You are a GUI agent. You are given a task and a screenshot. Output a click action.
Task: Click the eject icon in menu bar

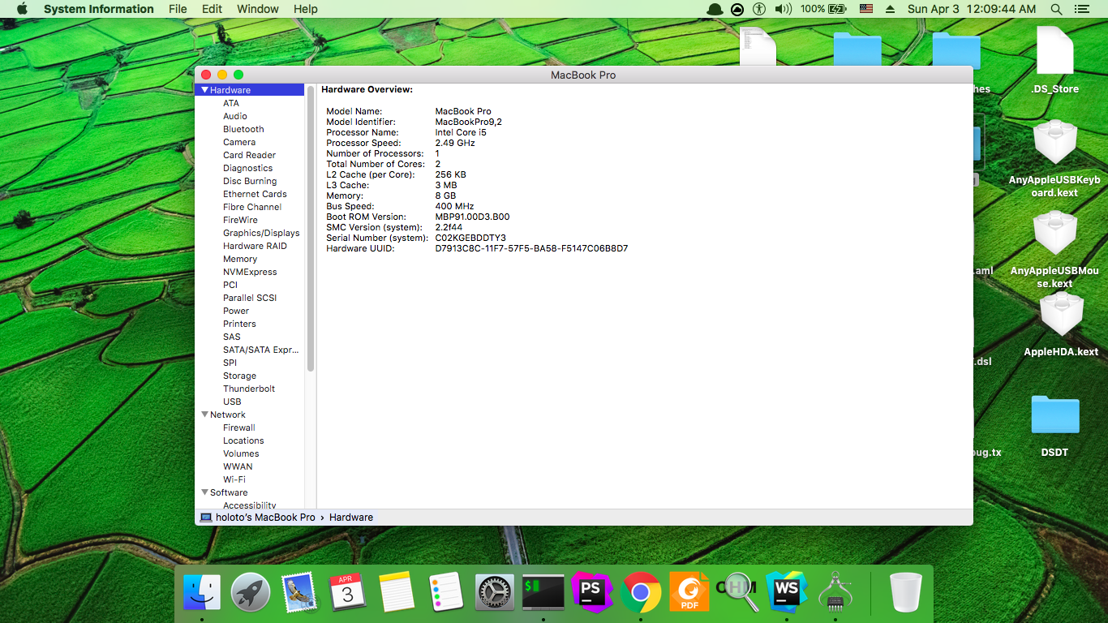pos(890,9)
